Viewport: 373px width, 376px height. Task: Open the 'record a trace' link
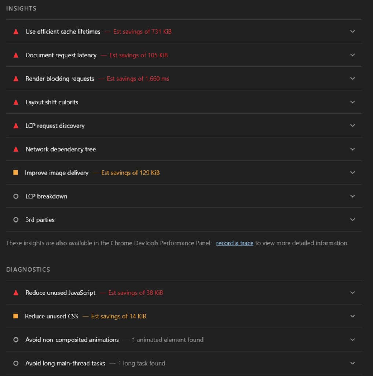pos(235,243)
